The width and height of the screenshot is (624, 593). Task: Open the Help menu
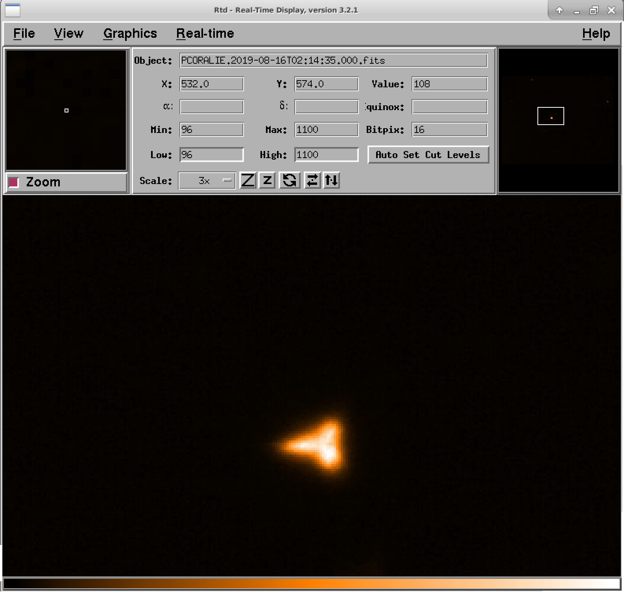596,33
